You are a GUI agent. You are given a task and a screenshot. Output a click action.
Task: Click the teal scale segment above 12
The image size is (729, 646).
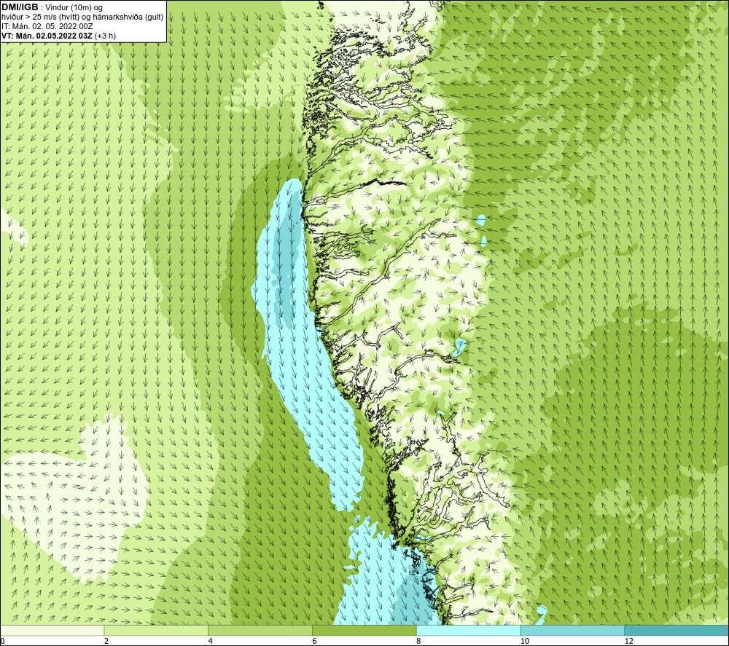(677, 630)
